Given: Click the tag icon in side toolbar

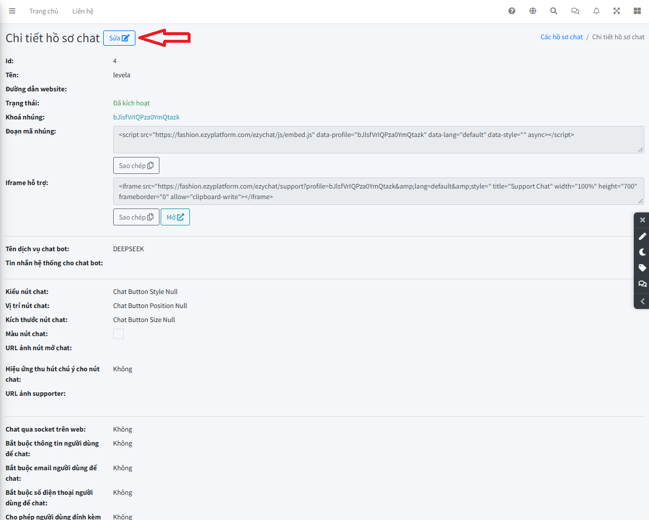Looking at the screenshot, I should coord(643,268).
